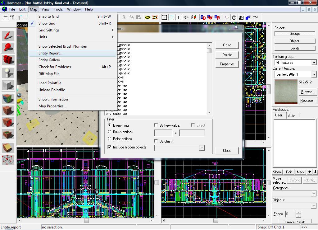Image resolution: width=318 pixels, height=230 pixels.
Task: Uncheck Include hidden objects
Action: [110, 147]
